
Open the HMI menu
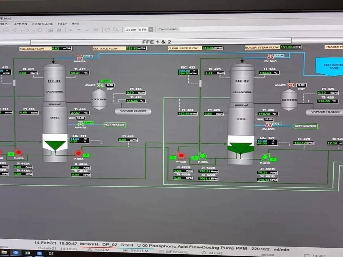[x=75, y=24]
